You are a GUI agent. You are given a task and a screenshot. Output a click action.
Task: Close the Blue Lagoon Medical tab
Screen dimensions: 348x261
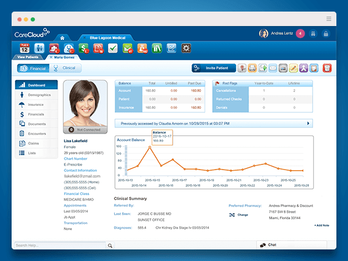pyautogui.click(x=84, y=38)
